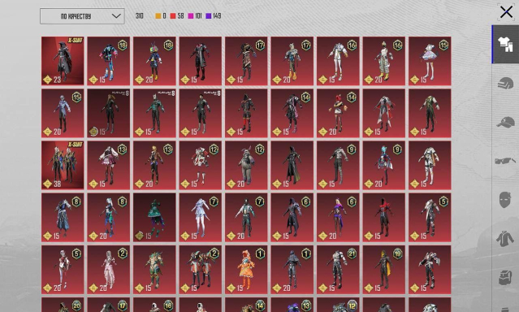Select the red-haired badge 14 outfit costing 20

click(338, 113)
